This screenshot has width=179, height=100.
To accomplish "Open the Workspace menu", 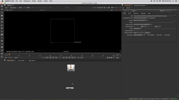I will (27, 1).
